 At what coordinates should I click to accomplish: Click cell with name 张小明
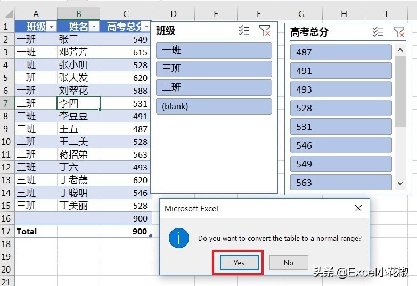pos(78,65)
